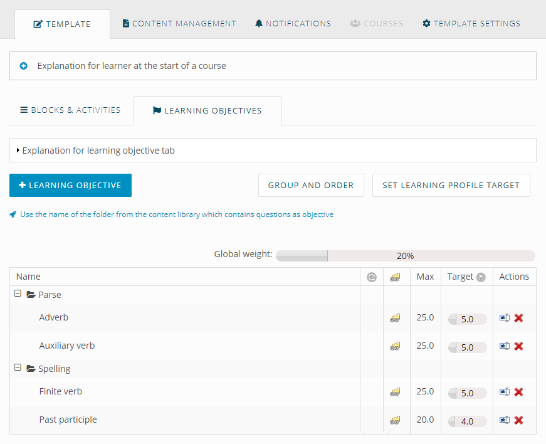Adjust the Past participle target slider

tap(467, 421)
